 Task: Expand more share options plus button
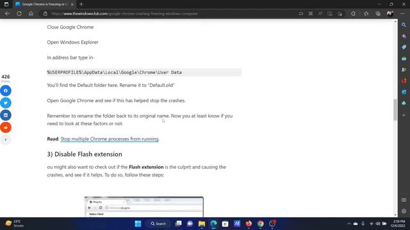tap(6, 140)
